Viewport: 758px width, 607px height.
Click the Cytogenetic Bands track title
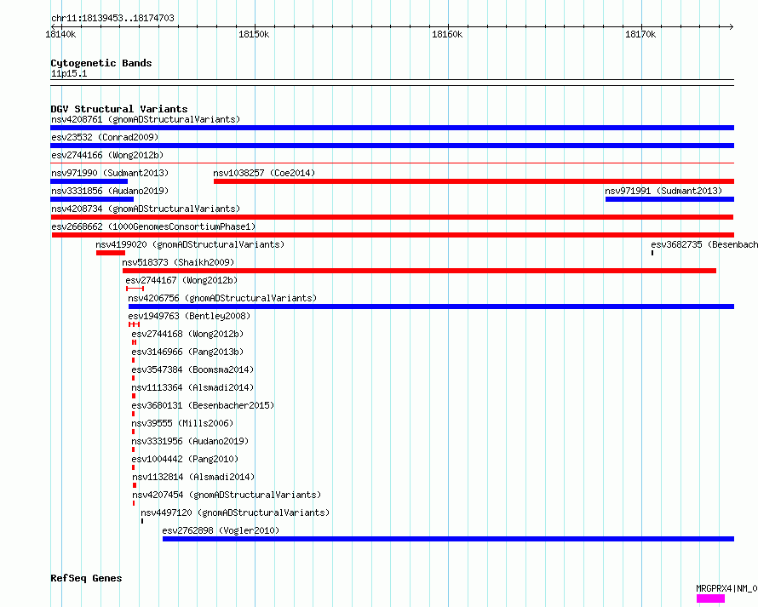[x=101, y=63]
